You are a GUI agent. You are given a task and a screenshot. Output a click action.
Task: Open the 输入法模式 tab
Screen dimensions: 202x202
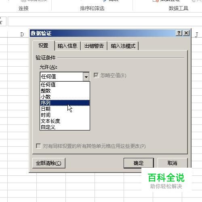[x=123, y=46]
